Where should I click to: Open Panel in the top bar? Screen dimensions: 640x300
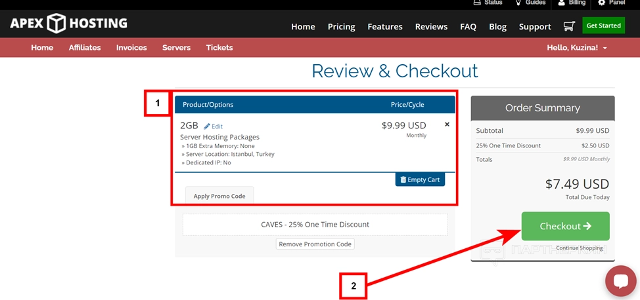(x=612, y=3)
